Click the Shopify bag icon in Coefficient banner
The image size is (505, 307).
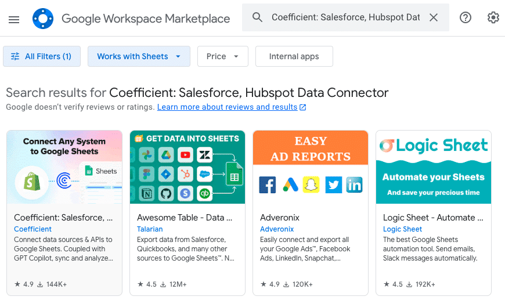tap(32, 182)
